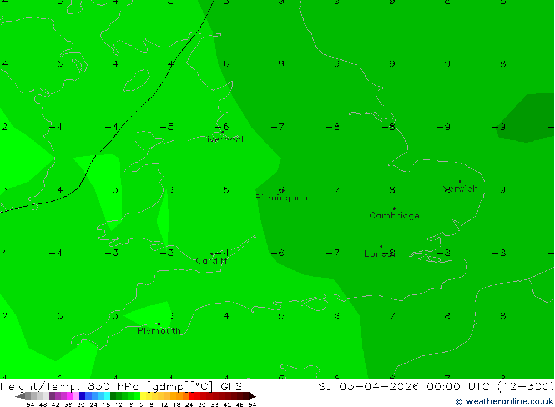Click the GFS model label
The width and height of the screenshot is (555, 407).
tap(231, 386)
